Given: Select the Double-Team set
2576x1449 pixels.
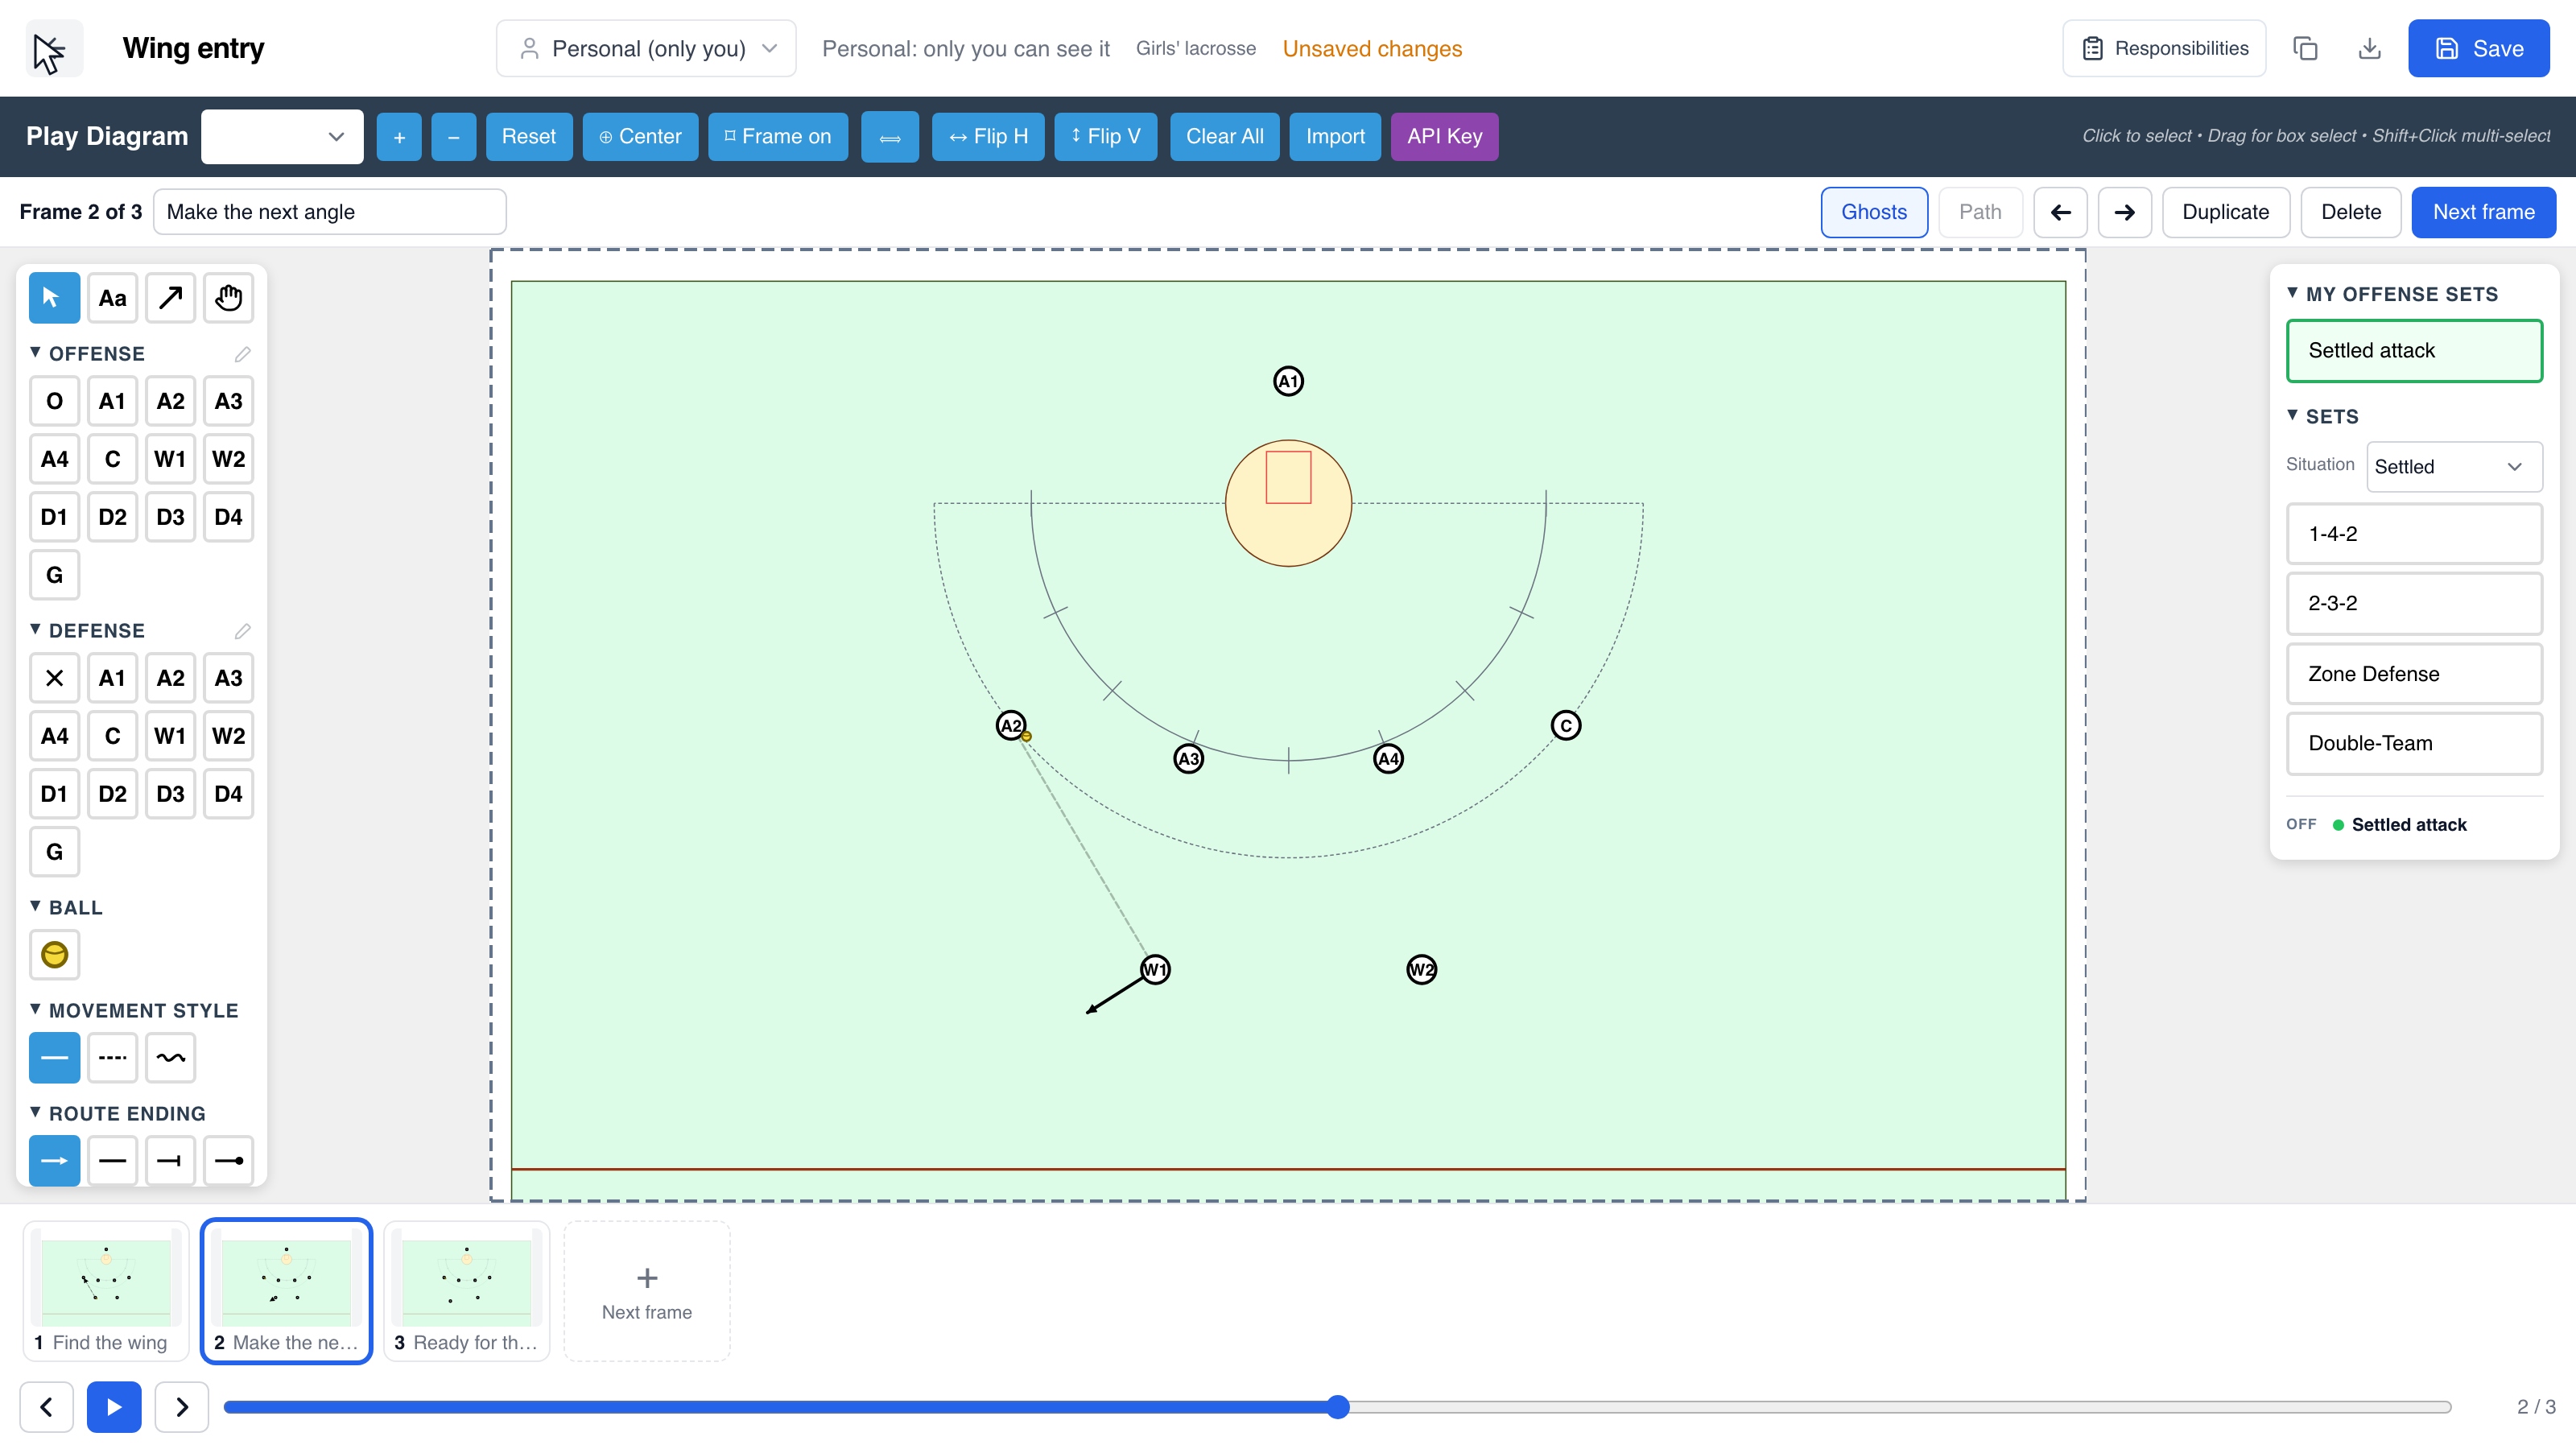Looking at the screenshot, I should pyautogui.click(x=2414, y=743).
